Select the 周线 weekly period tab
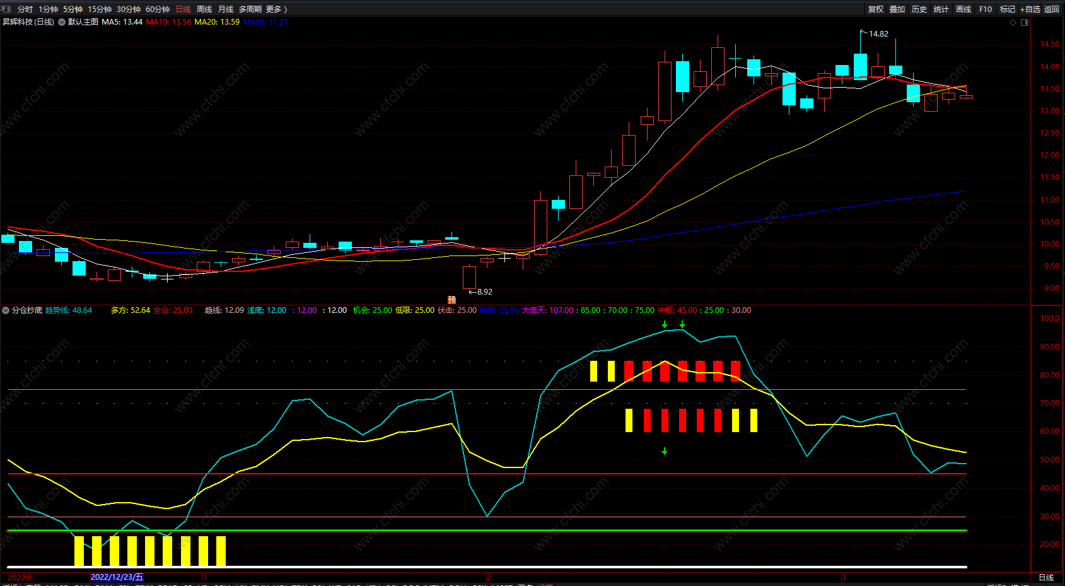 coord(204,9)
